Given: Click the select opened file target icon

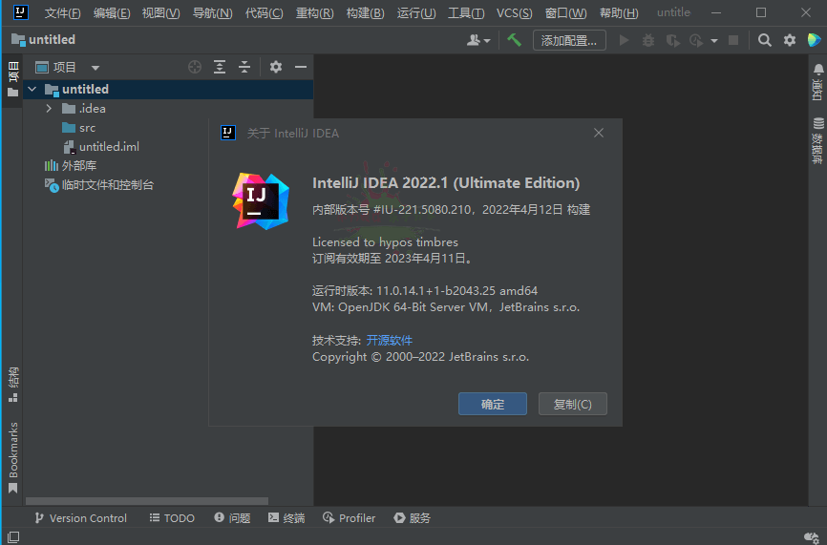Looking at the screenshot, I should coord(195,67).
